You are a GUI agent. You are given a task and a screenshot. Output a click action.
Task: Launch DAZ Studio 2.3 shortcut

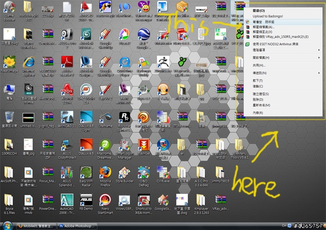(86, 94)
